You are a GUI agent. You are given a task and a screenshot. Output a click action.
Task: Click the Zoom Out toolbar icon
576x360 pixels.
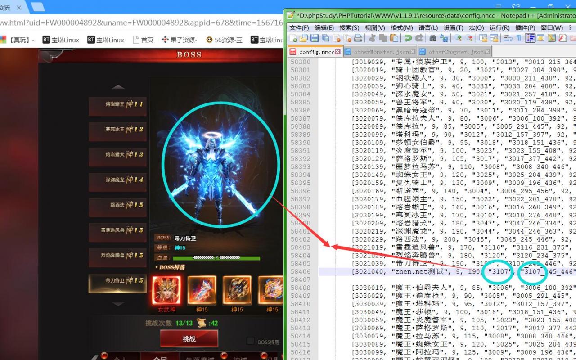point(469,38)
